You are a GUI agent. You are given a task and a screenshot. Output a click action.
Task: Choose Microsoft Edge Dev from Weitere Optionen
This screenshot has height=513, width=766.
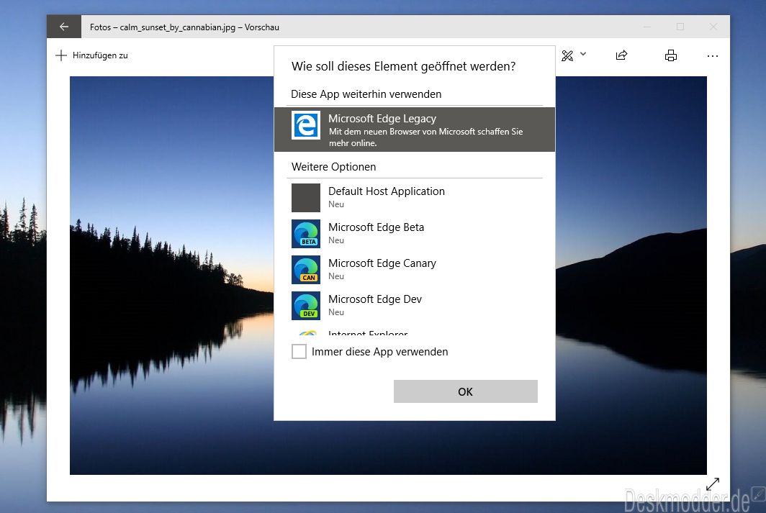tap(415, 306)
